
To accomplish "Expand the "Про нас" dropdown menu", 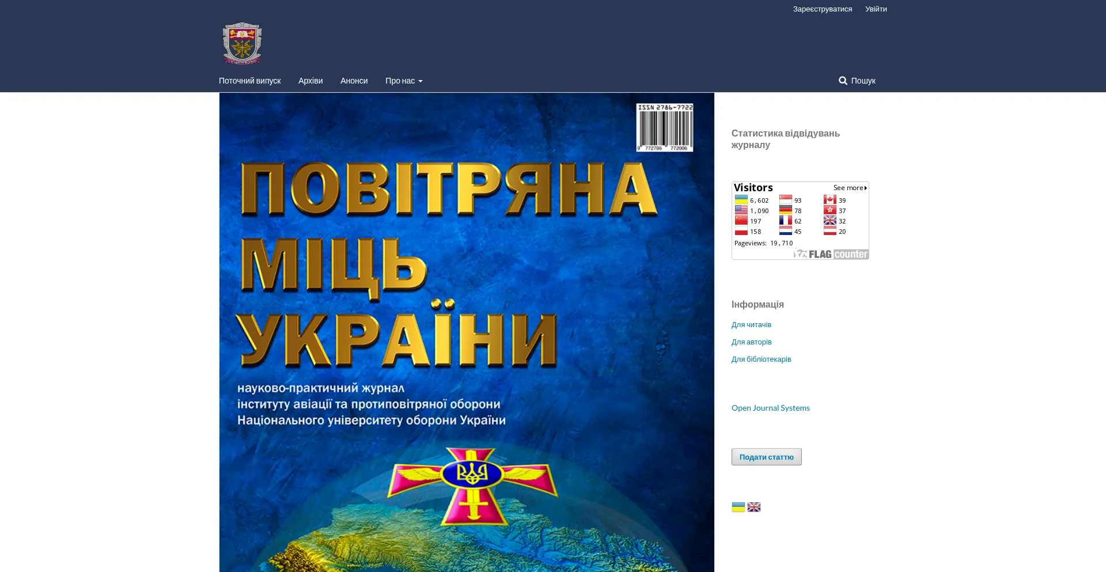I will click(x=403, y=81).
